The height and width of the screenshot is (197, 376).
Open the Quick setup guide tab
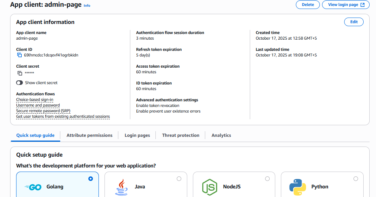(x=35, y=135)
